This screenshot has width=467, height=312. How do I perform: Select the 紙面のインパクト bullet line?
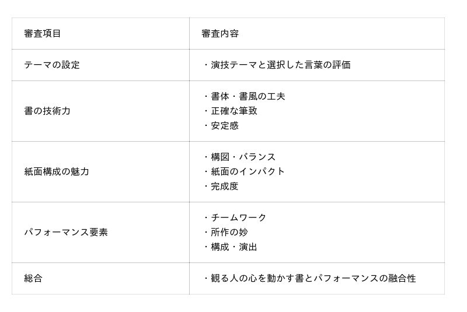248,171
